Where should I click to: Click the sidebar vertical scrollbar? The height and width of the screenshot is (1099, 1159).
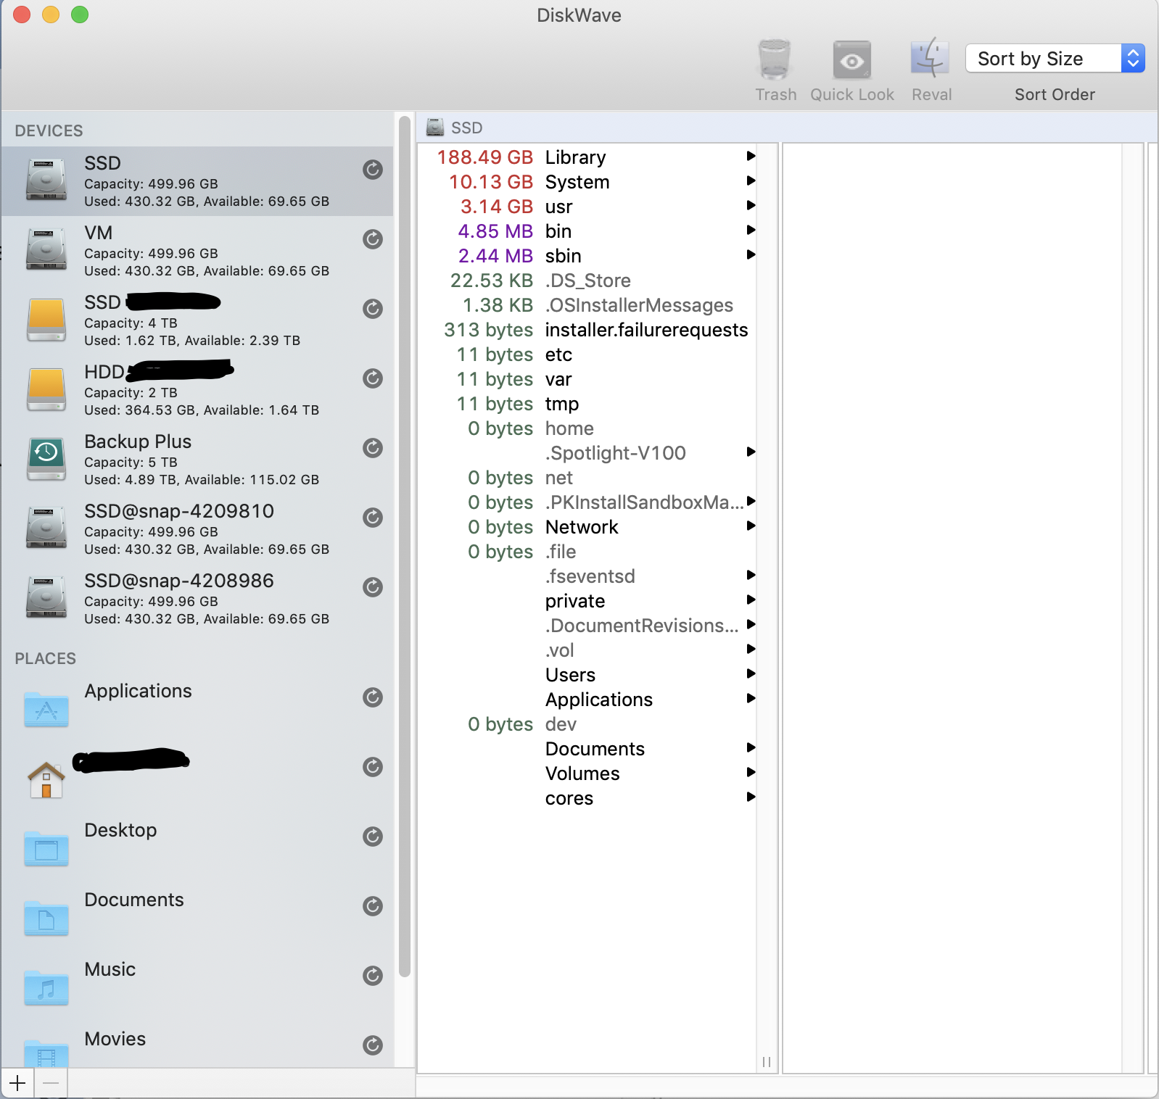coord(405,547)
